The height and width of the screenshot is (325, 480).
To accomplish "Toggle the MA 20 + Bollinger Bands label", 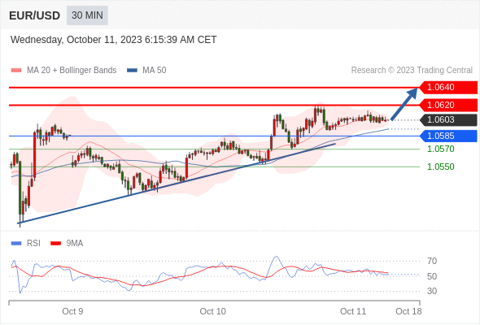I will pyautogui.click(x=72, y=71).
